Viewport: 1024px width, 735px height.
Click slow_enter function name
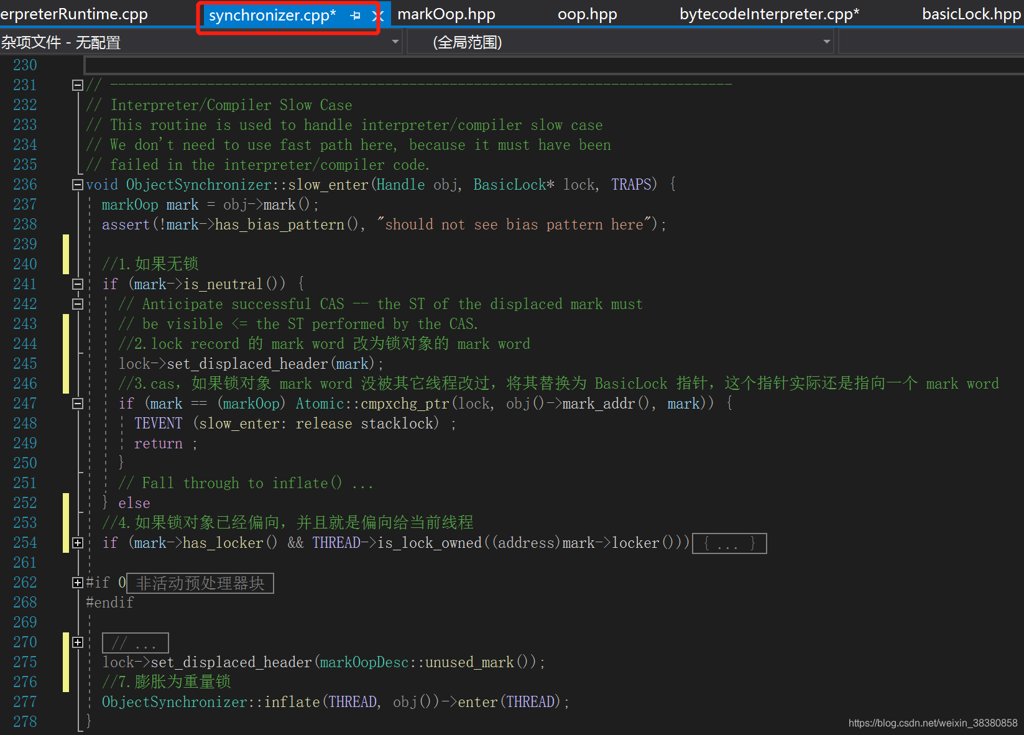[x=328, y=185]
